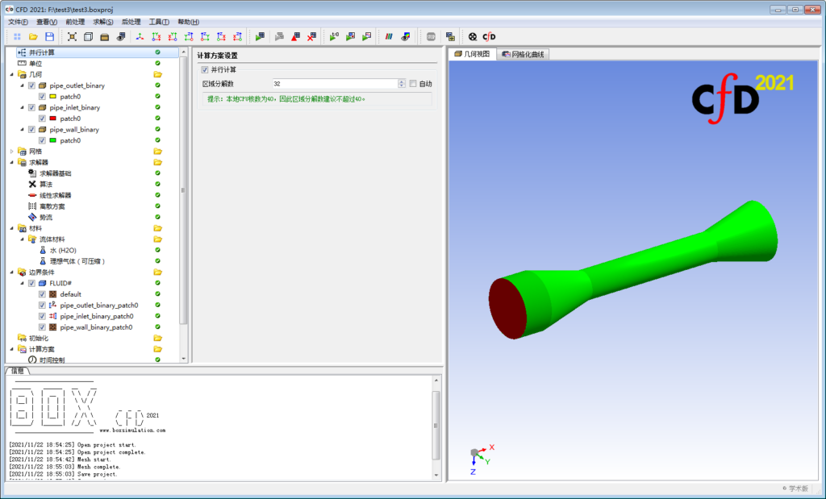Click the CFD logo toolbar icon
The height and width of the screenshot is (499, 826).
point(489,37)
